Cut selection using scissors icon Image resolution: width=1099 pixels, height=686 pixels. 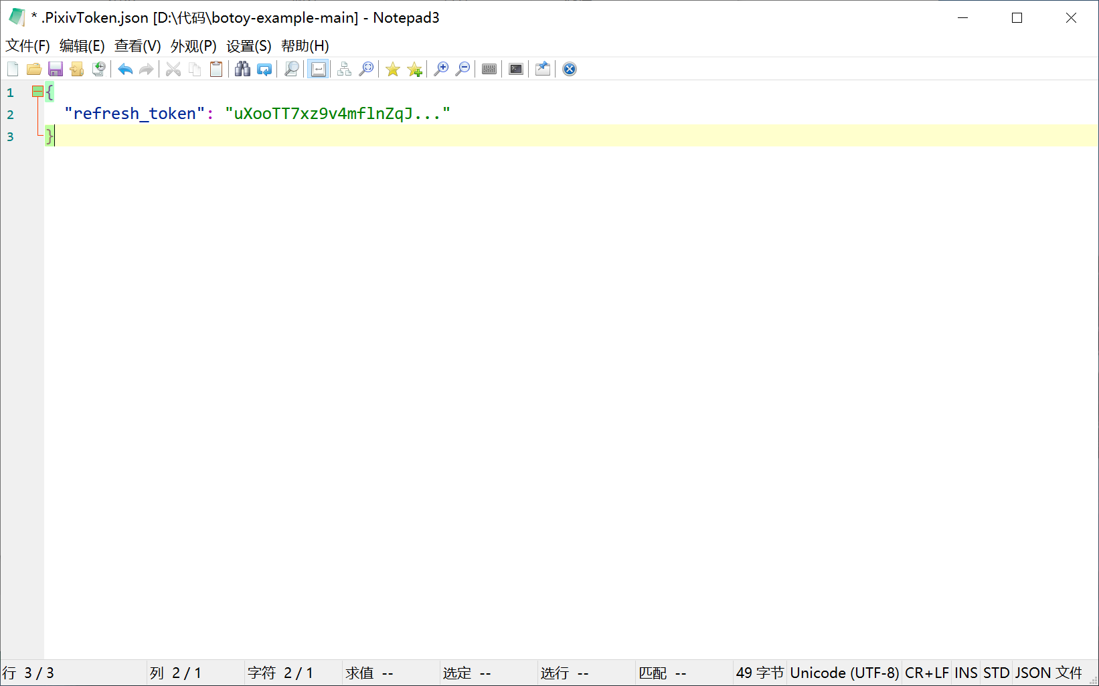coord(173,69)
